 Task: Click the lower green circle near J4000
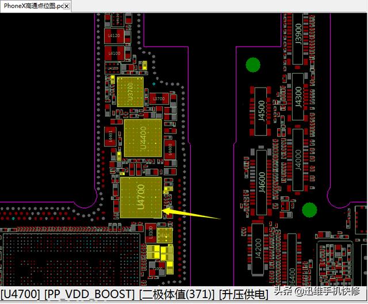click(x=309, y=210)
